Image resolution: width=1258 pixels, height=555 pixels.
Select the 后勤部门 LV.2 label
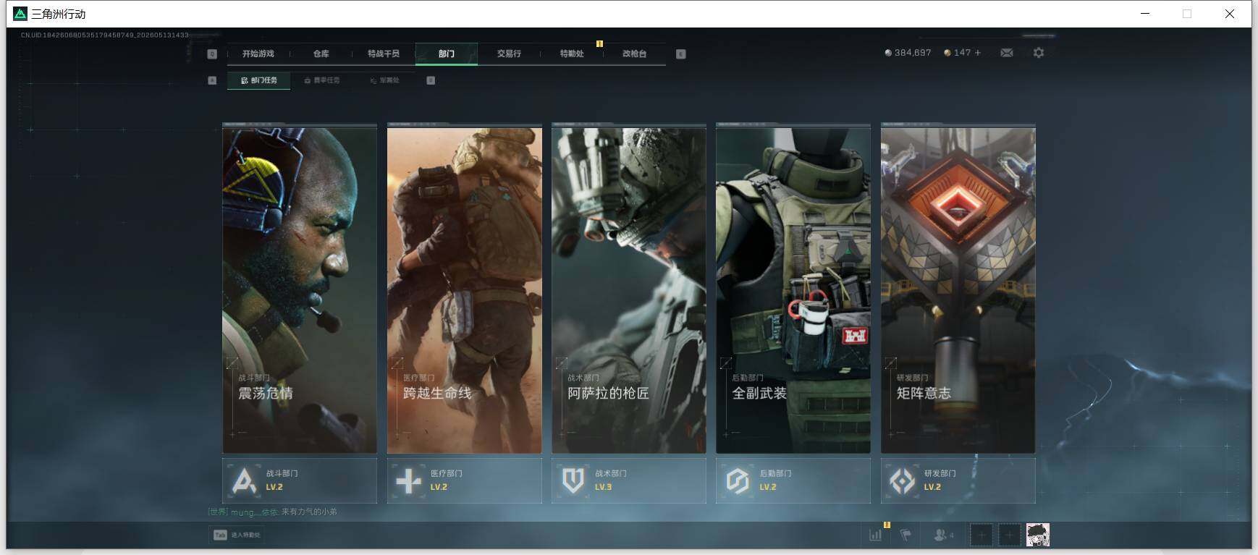click(x=775, y=480)
